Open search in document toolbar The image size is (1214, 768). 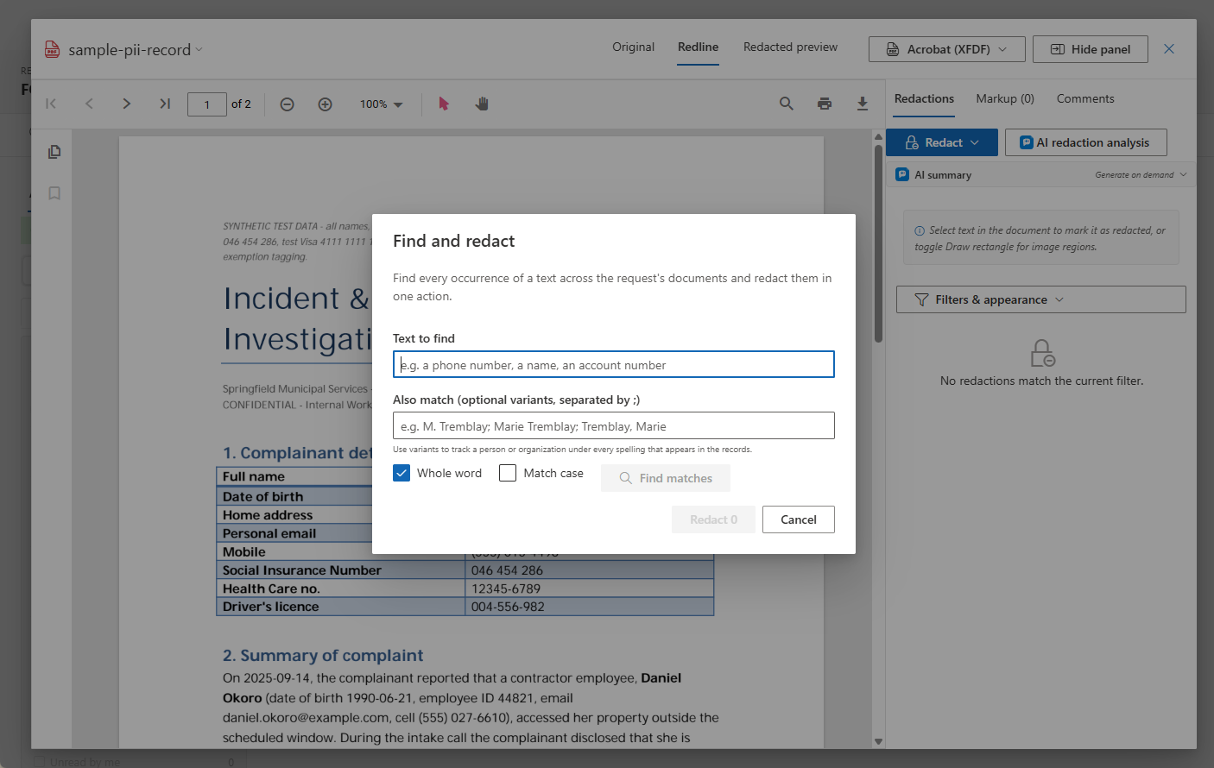[x=787, y=104]
